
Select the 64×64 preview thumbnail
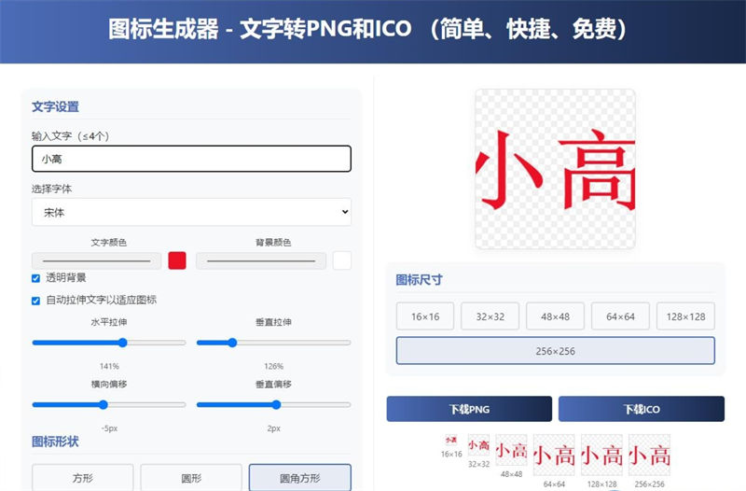[x=553, y=455]
